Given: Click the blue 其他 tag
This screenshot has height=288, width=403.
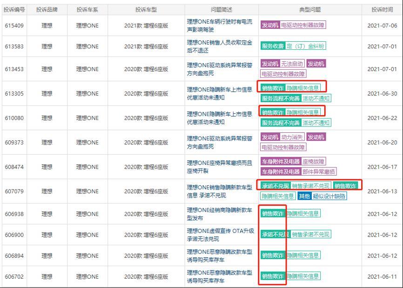Looking at the screenshot, I should pyautogui.click(x=304, y=196).
